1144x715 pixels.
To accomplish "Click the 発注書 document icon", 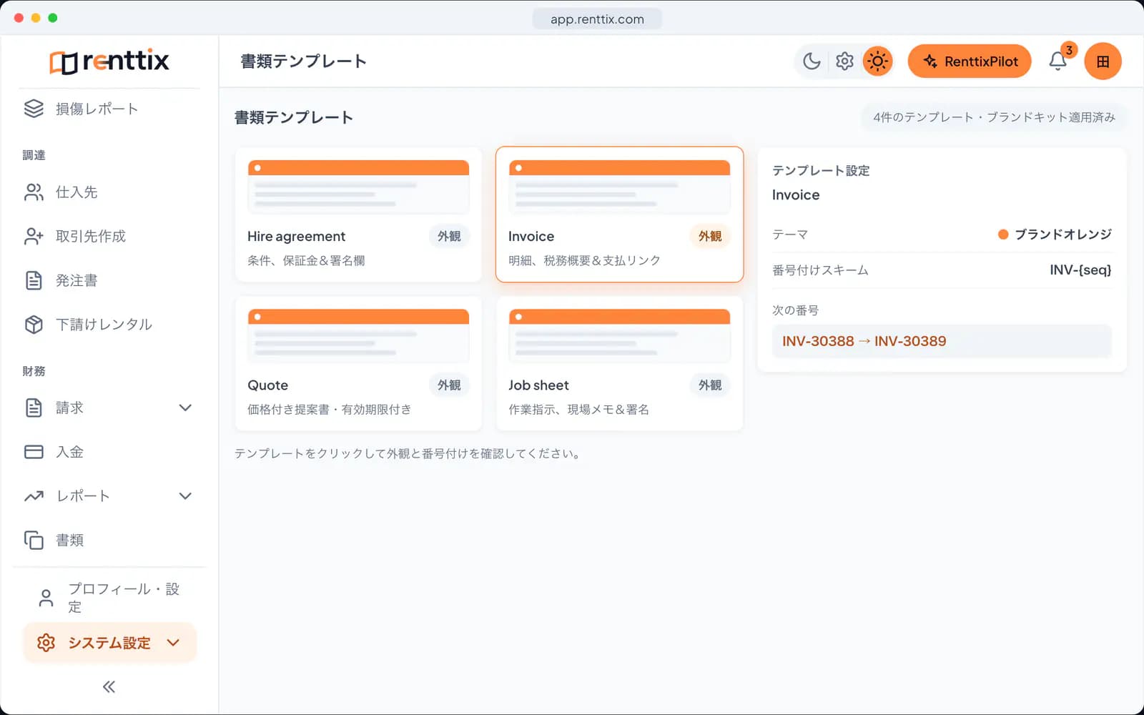I will (x=34, y=280).
